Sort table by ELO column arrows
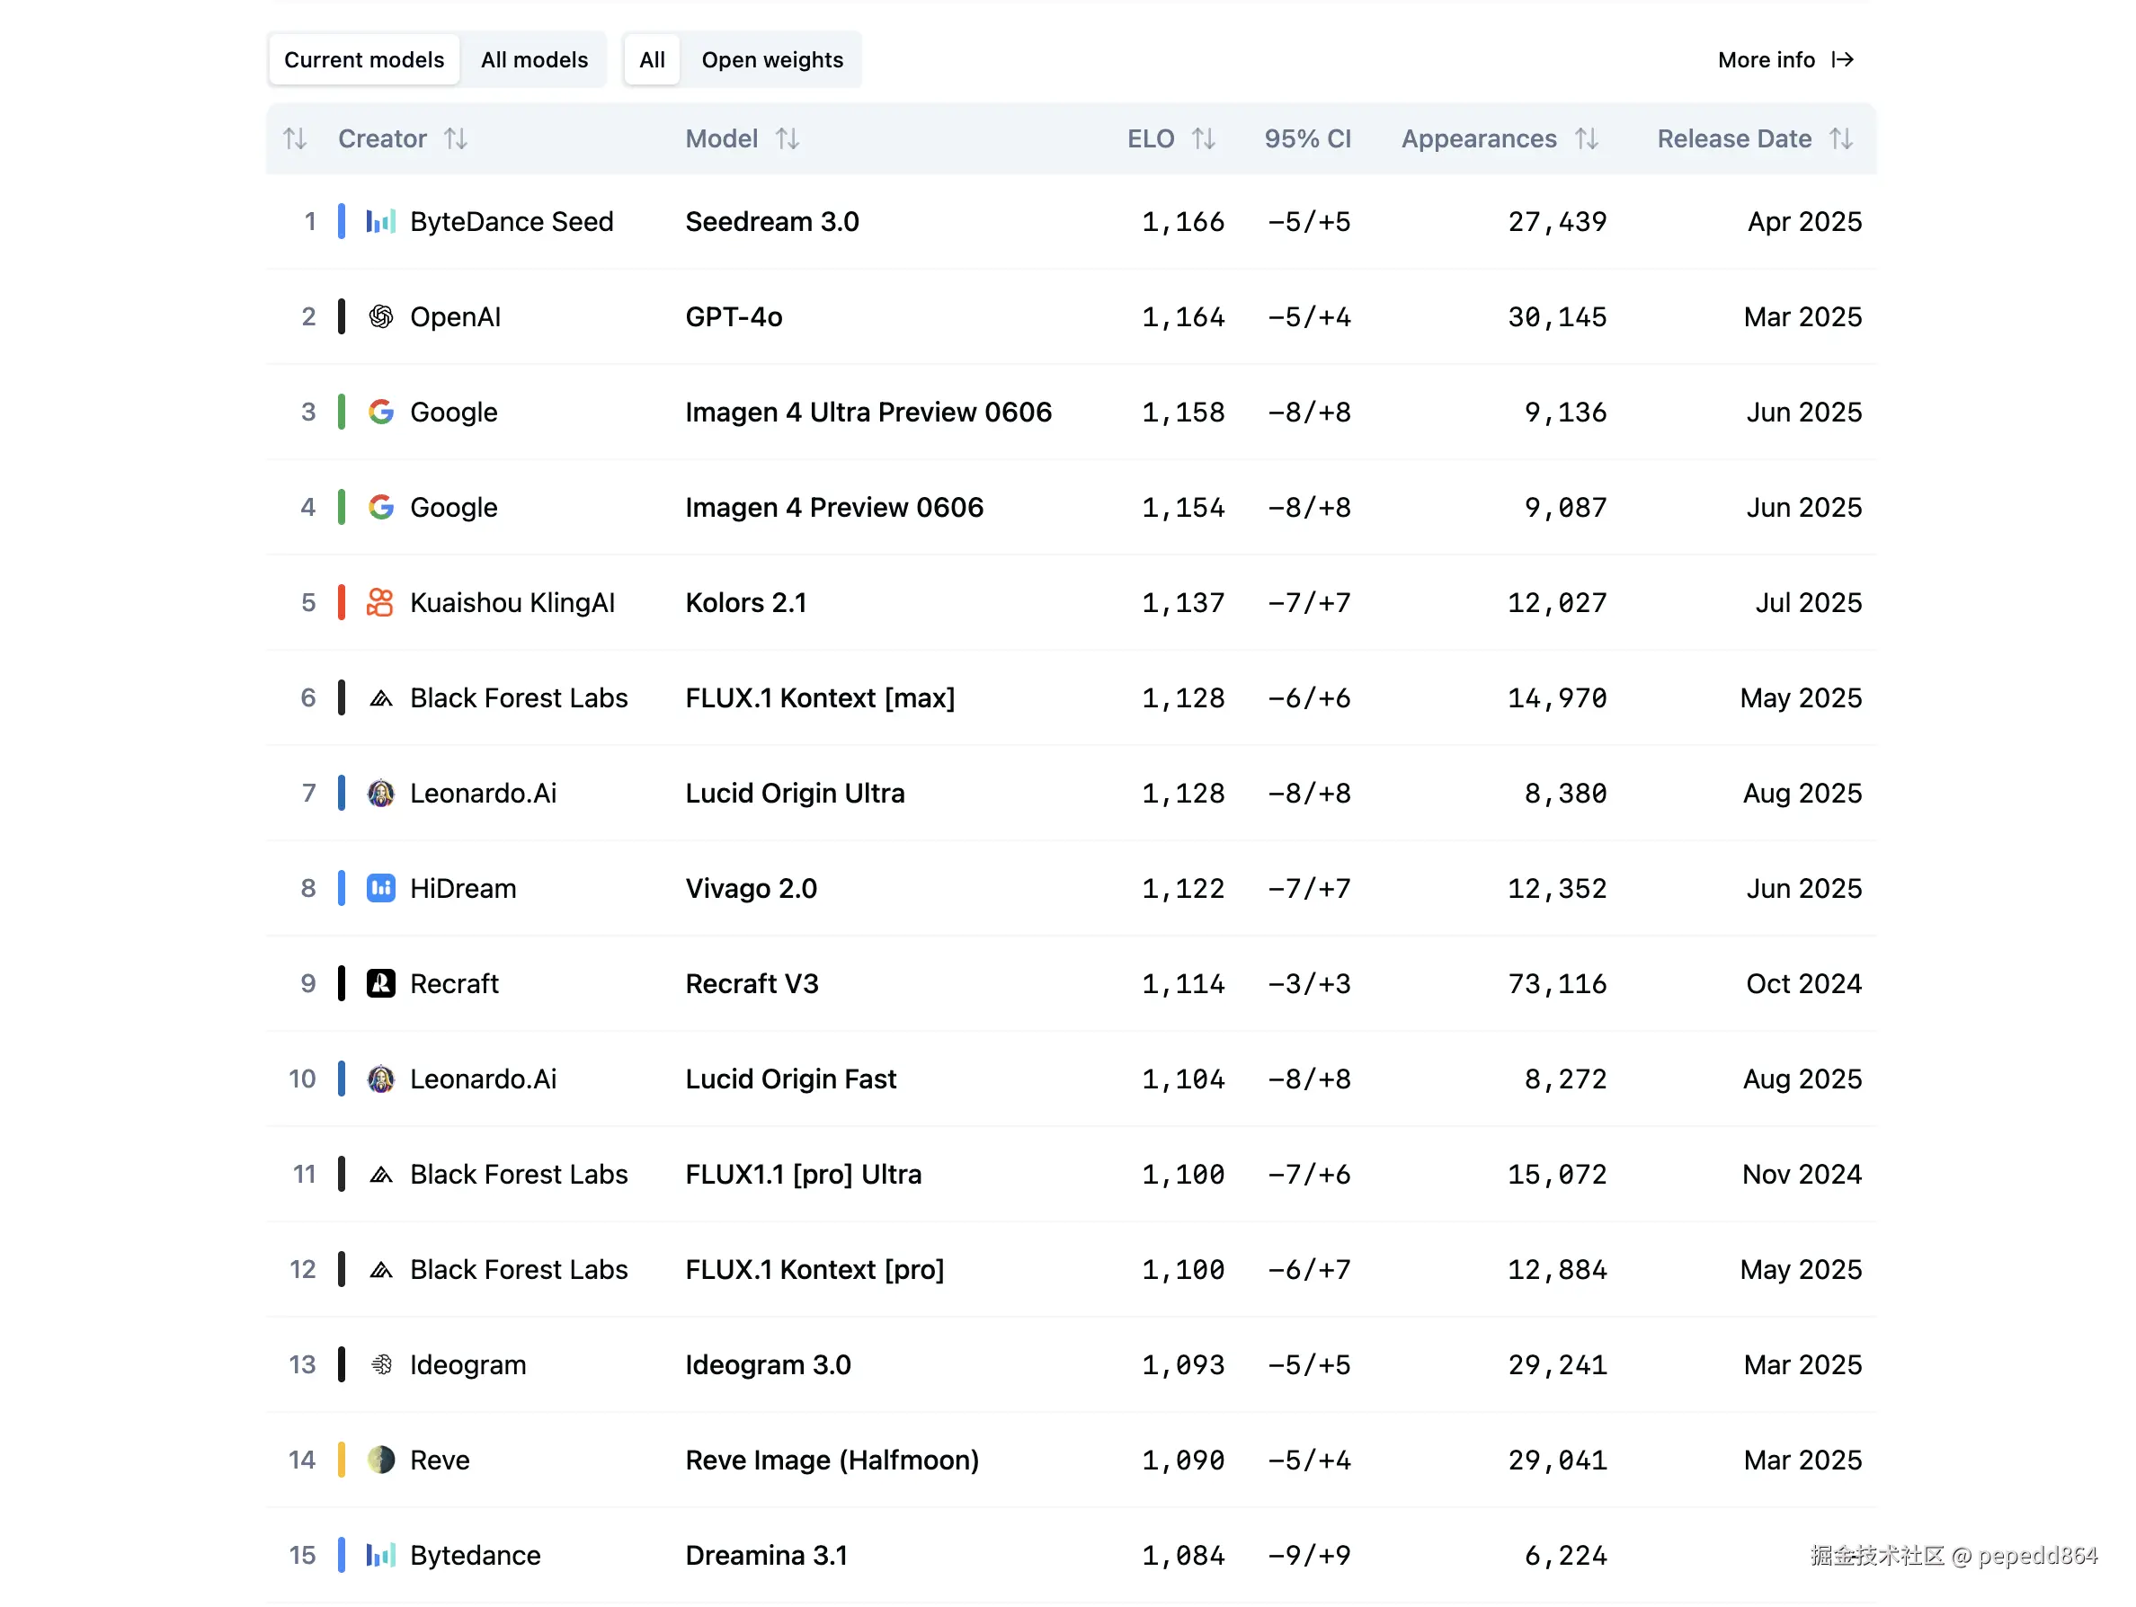 (1202, 139)
